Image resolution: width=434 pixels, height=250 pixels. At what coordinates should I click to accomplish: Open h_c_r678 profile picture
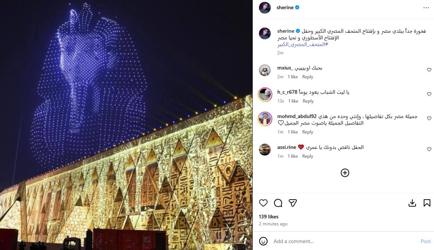pos(265,94)
